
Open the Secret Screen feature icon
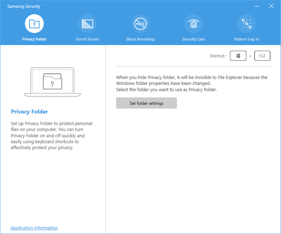pos(87,23)
